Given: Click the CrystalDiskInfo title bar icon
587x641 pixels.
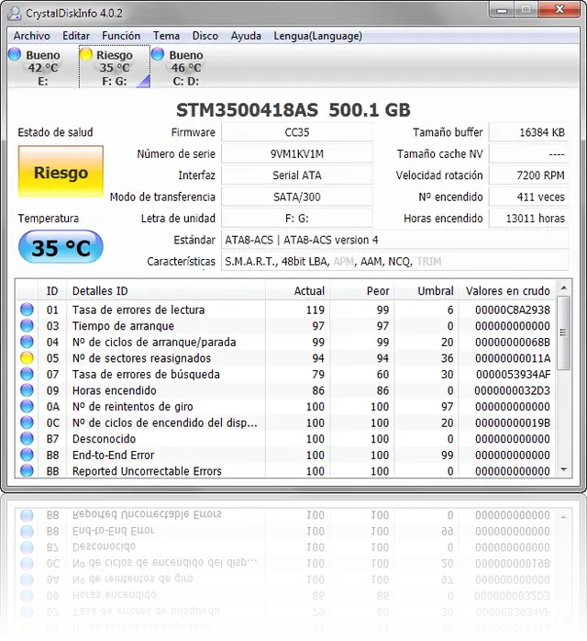Looking at the screenshot, I should coord(15,13).
